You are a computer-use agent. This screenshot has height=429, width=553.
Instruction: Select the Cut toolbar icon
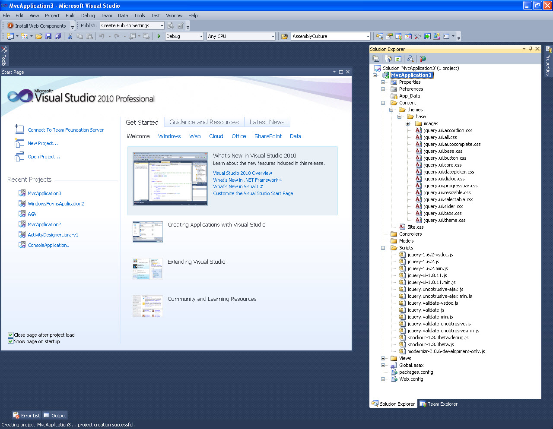click(70, 36)
